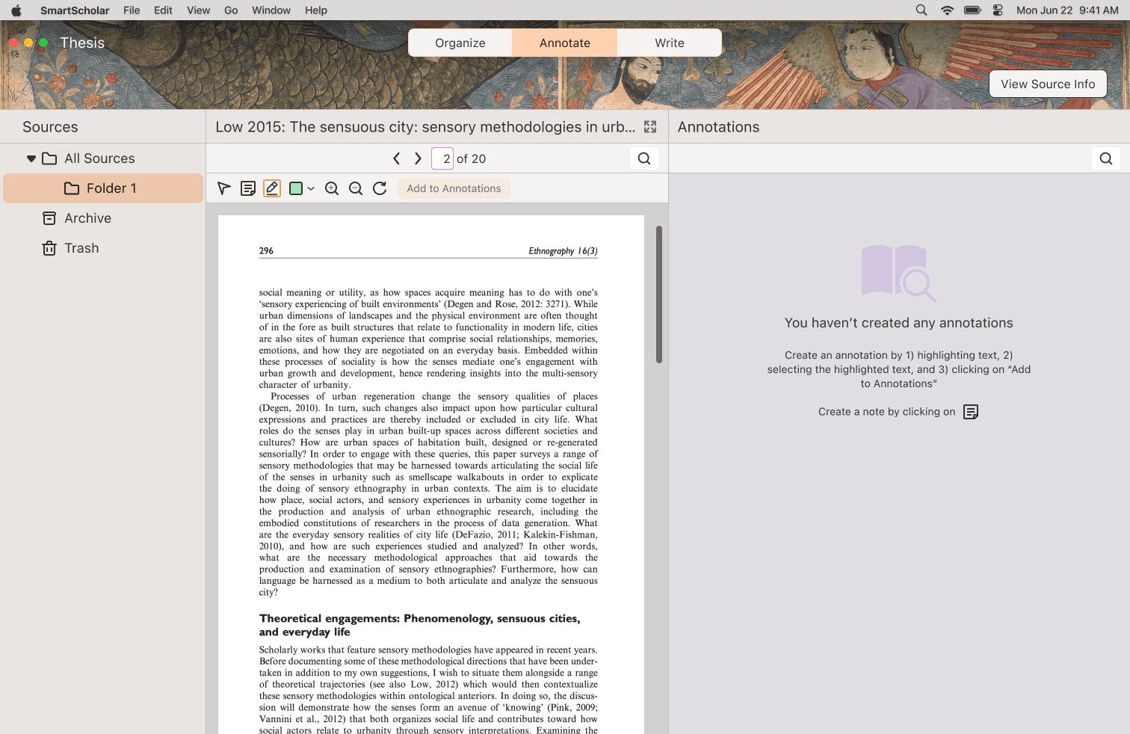Rotate the document page
Viewport: 1130px width, 734px height.
(380, 188)
